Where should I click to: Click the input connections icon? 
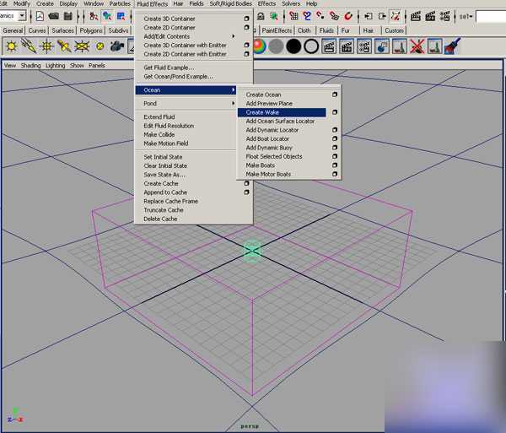pos(369,16)
